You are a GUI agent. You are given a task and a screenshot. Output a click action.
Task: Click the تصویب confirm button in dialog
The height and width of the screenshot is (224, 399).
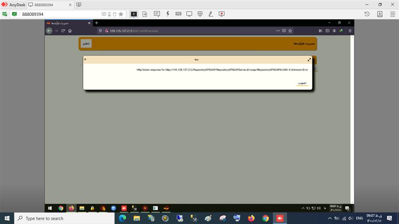(x=302, y=83)
